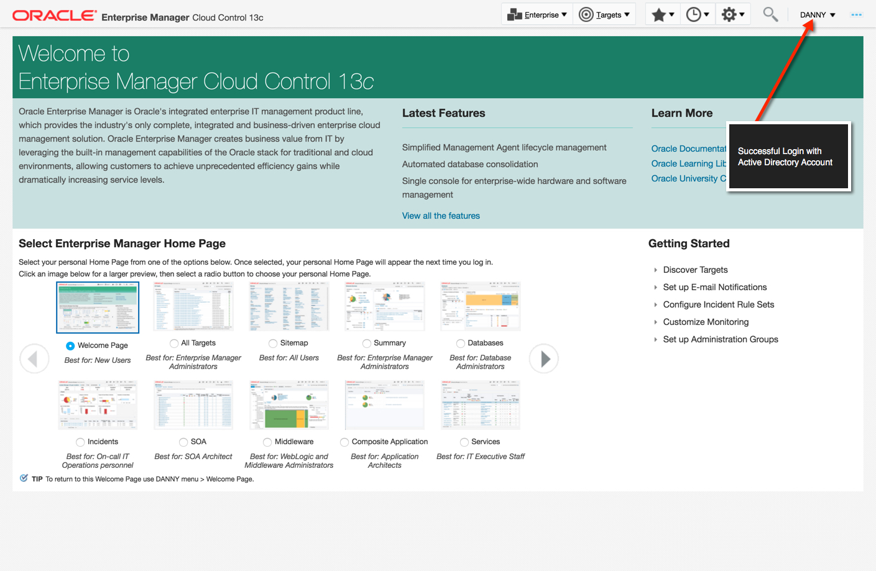Click the Latest Features heading
The image size is (876, 571).
point(443,113)
